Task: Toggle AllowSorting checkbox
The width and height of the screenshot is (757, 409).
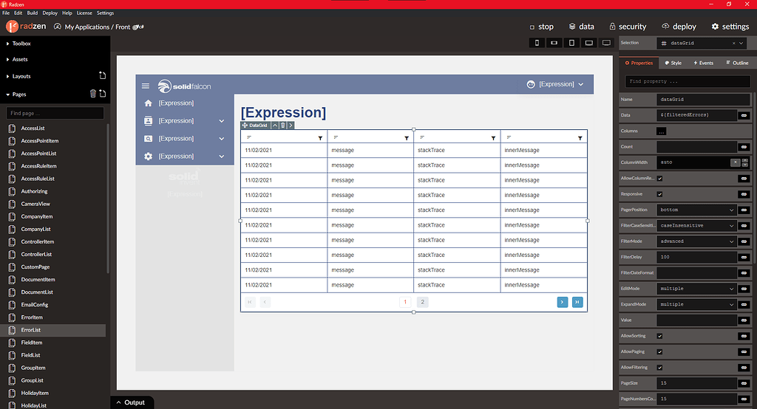Action: (x=660, y=336)
